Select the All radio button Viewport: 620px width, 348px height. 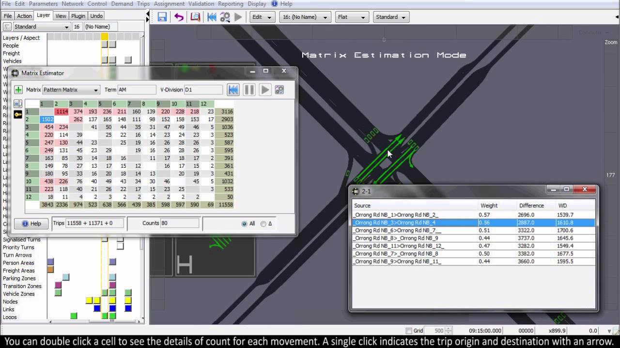pos(244,224)
